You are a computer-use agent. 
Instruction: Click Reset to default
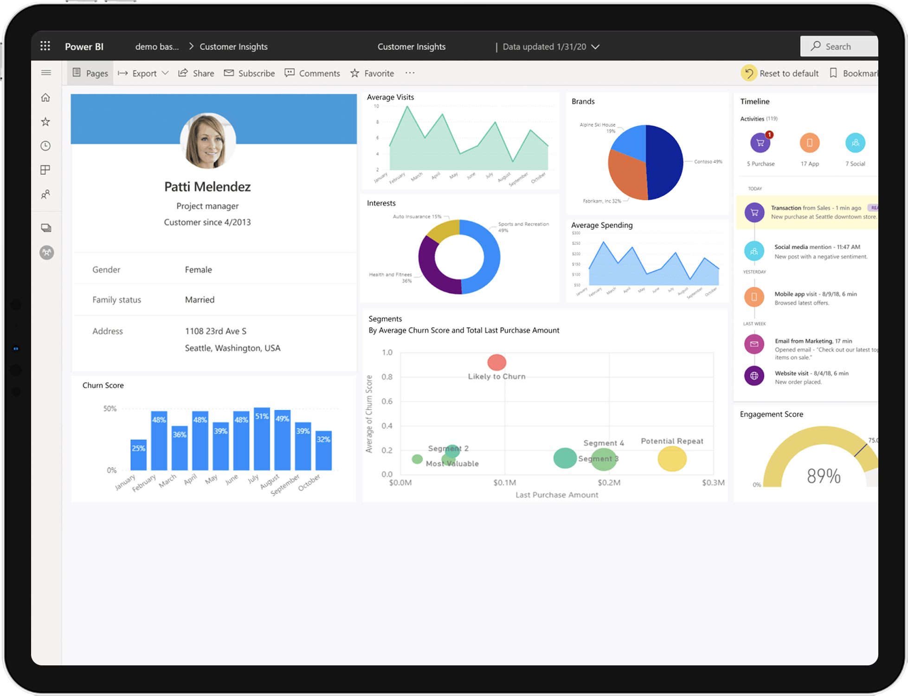tap(780, 73)
